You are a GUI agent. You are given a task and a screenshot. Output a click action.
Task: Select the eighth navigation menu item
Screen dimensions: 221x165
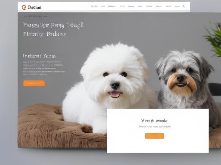click(159, 6)
